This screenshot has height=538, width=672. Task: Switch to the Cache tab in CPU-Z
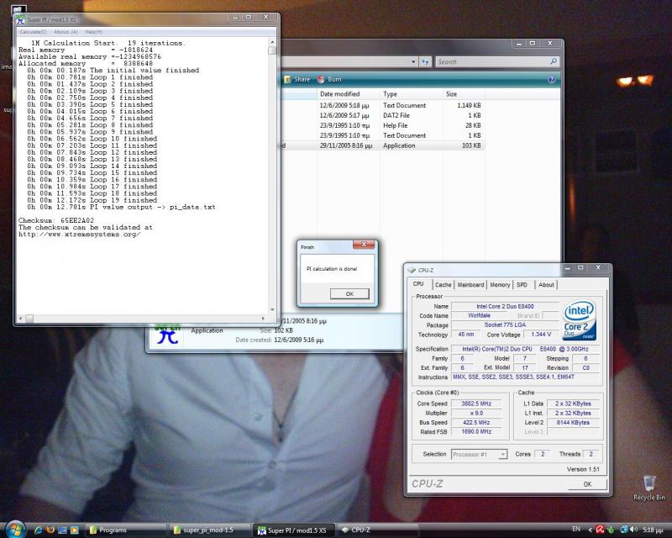point(443,285)
